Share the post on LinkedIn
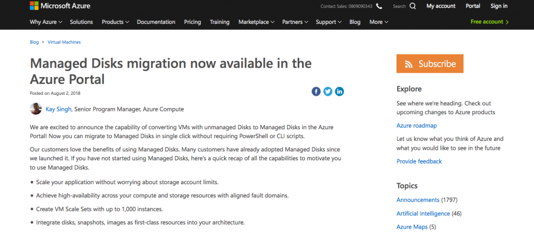Screen dimensions: 534x233 point(339,92)
